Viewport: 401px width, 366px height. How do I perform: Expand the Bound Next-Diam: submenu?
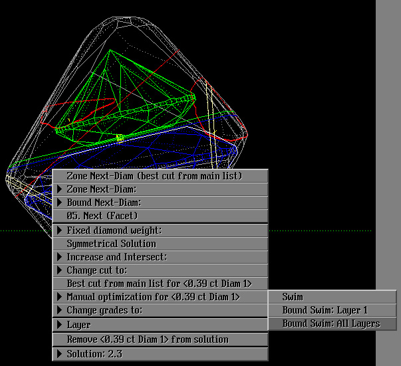pos(160,203)
